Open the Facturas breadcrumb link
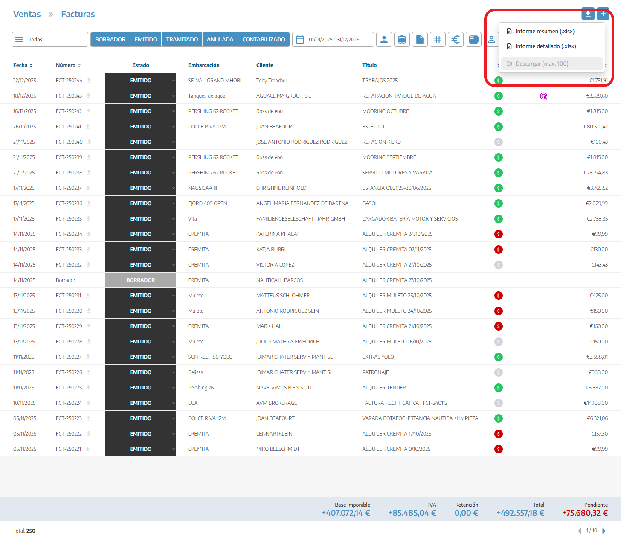Screen dimensions: 621x543 tap(78, 14)
